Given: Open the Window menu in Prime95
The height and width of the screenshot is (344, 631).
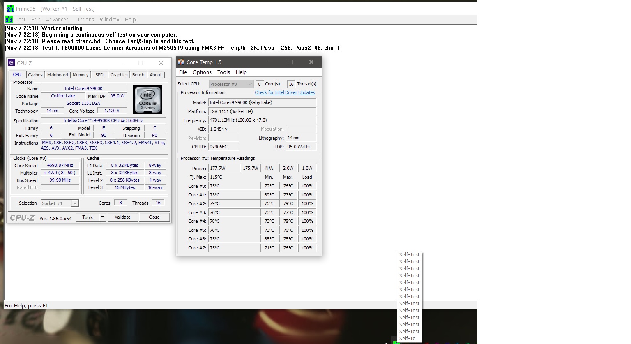Looking at the screenshot, I should point(109,19).
